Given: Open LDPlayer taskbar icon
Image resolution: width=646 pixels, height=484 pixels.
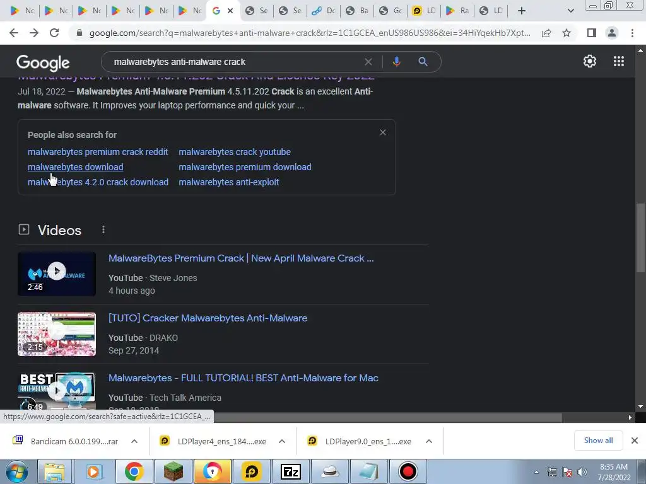Looking at the screenshot, I should pyautogui.click(x=251, y=471).
